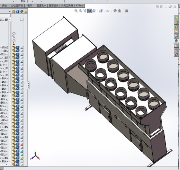Click the second viewport tile layout button
Image resolution: width=180 pixels, height=170 pixels.
[x=162, y=7]
